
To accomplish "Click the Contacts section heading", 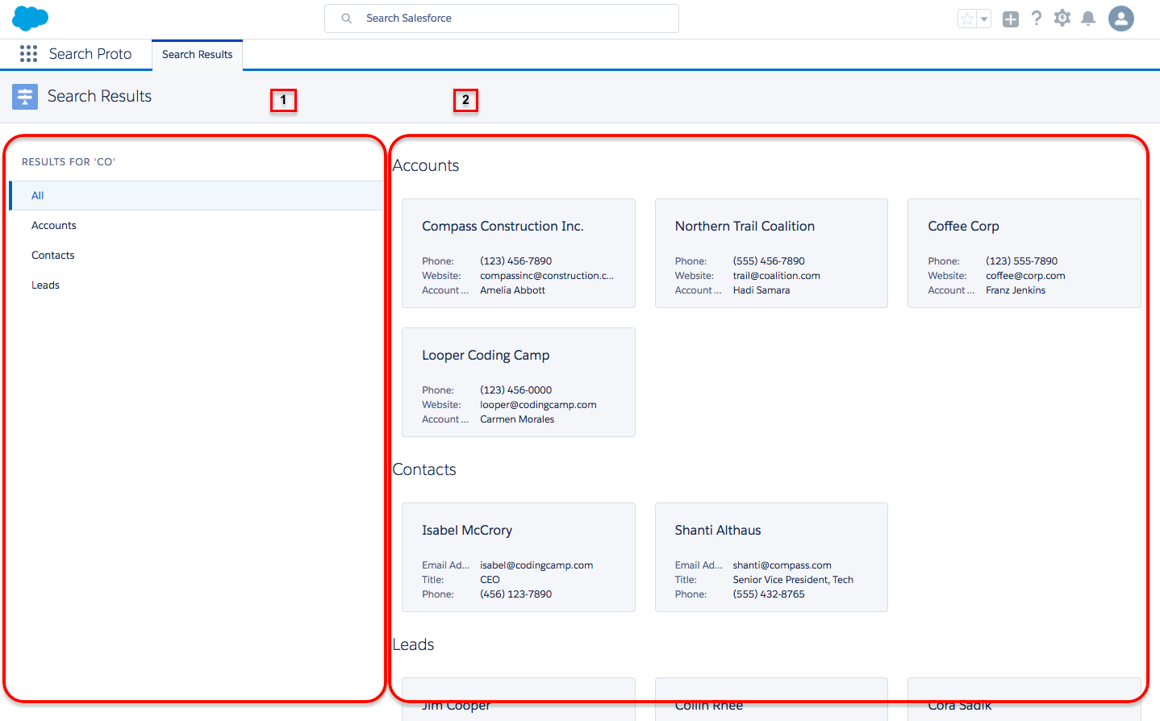I will coord(424,469).
